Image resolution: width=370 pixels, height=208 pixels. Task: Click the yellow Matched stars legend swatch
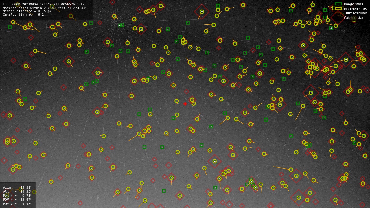338,8
